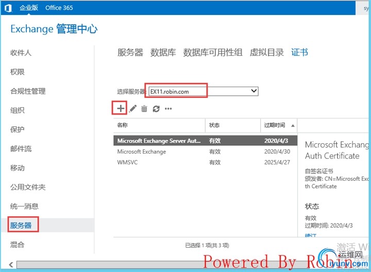Select the Microsoft Exchange certificate row
This screenshot has height=272, width=371.
(x=205, y=151)
